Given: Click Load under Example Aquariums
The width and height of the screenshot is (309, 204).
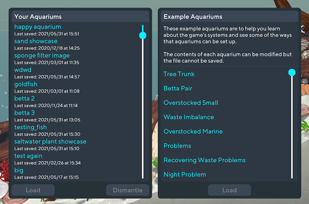Looking at the screenshot, I should 229,190.
